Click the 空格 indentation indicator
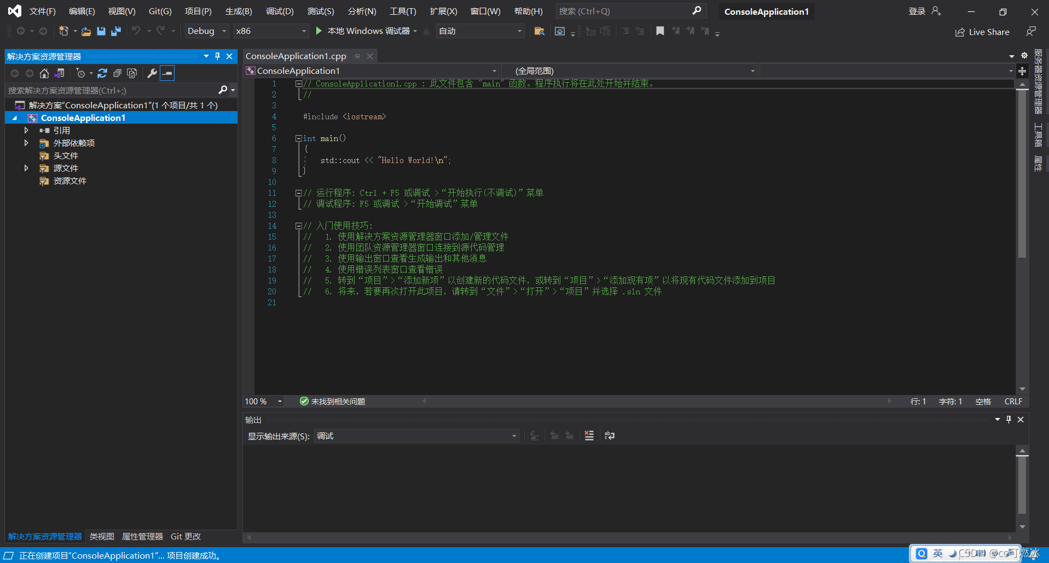The width and height of the screenshot is (1049, 563). pyautogui.click(x=983, y=402)
